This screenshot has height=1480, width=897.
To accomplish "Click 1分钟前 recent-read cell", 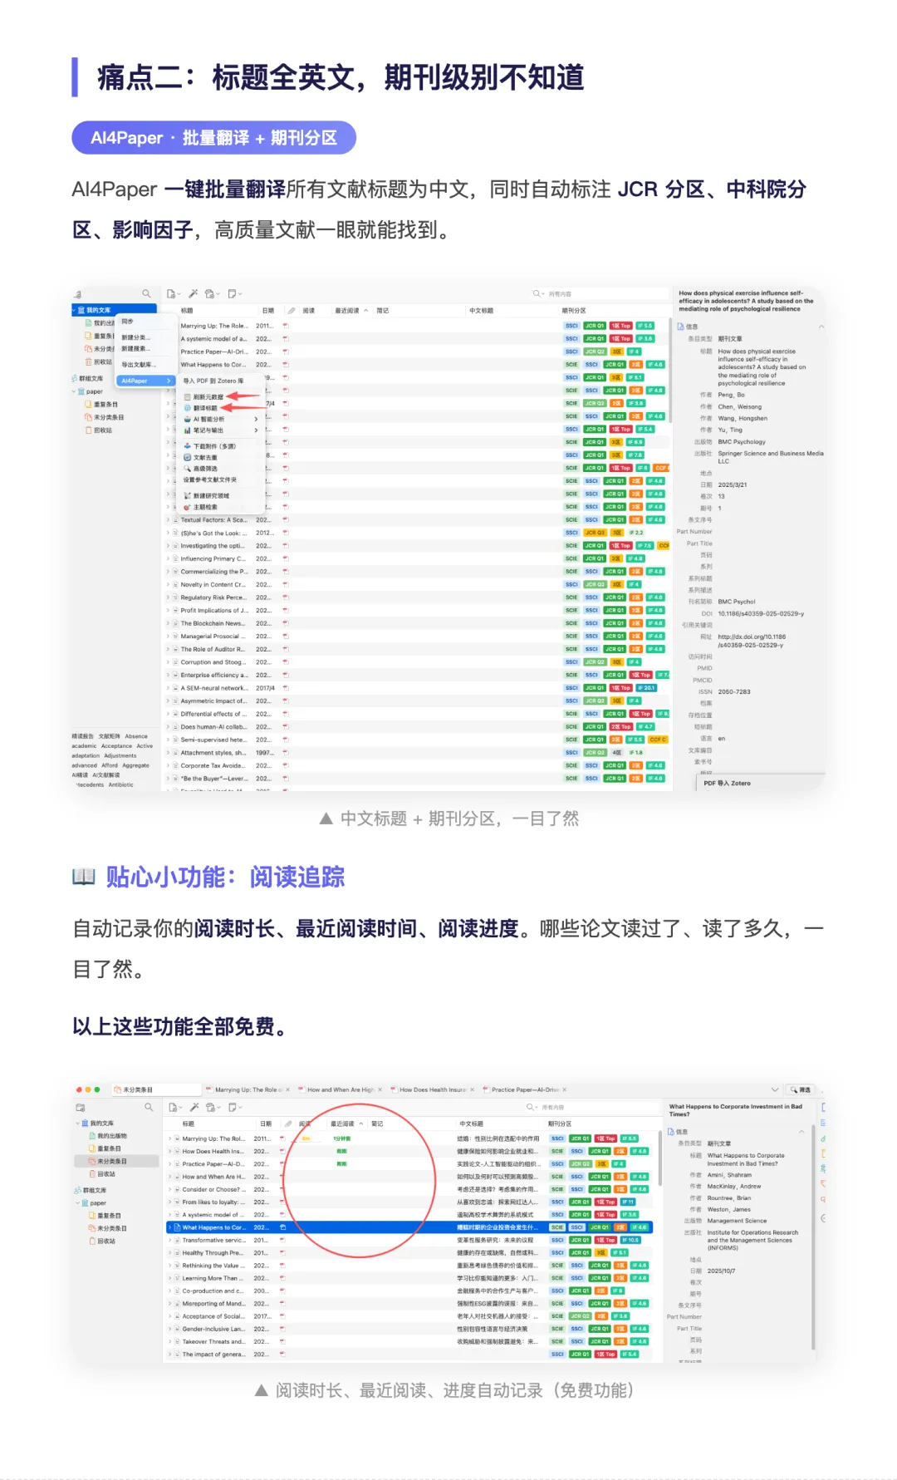I will (x=341, y=1138).
